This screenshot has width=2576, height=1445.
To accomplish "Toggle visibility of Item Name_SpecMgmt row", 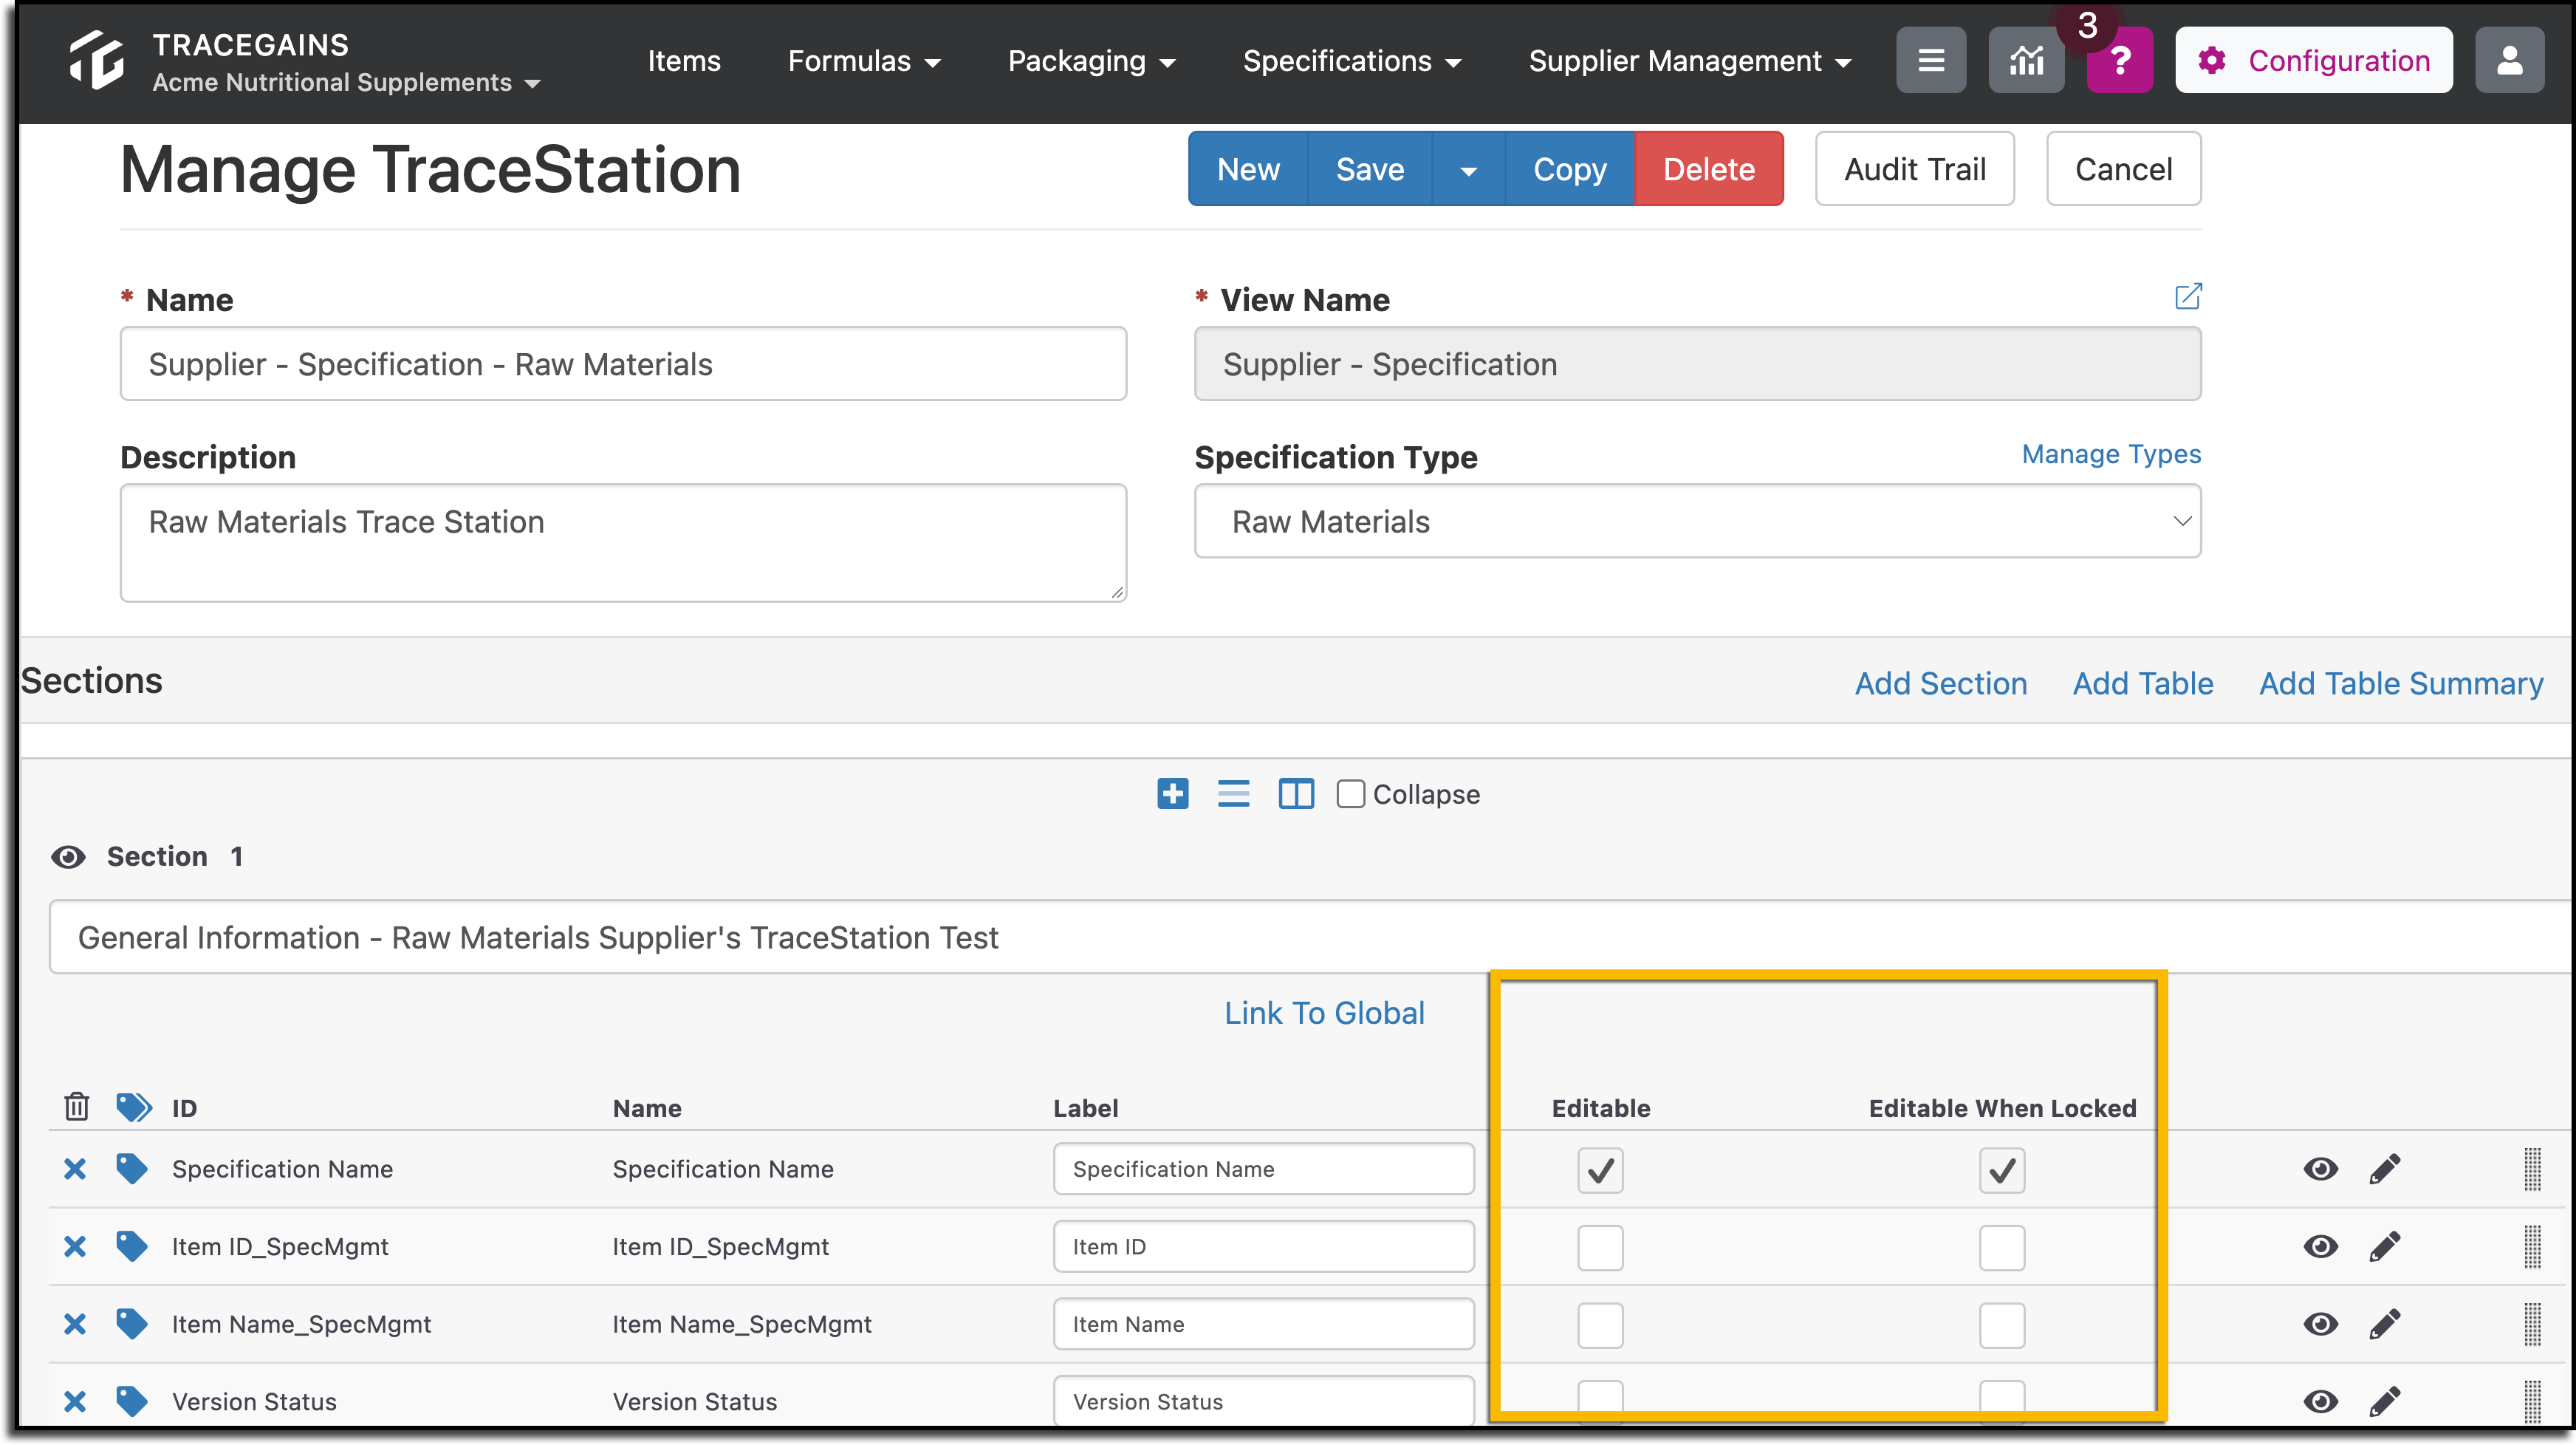I will (x=2320, y=1323).
